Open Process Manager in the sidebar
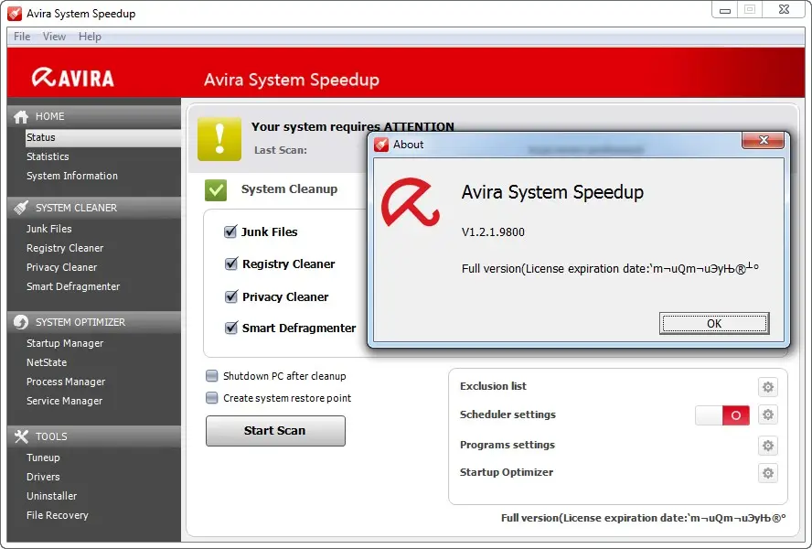 66,382
